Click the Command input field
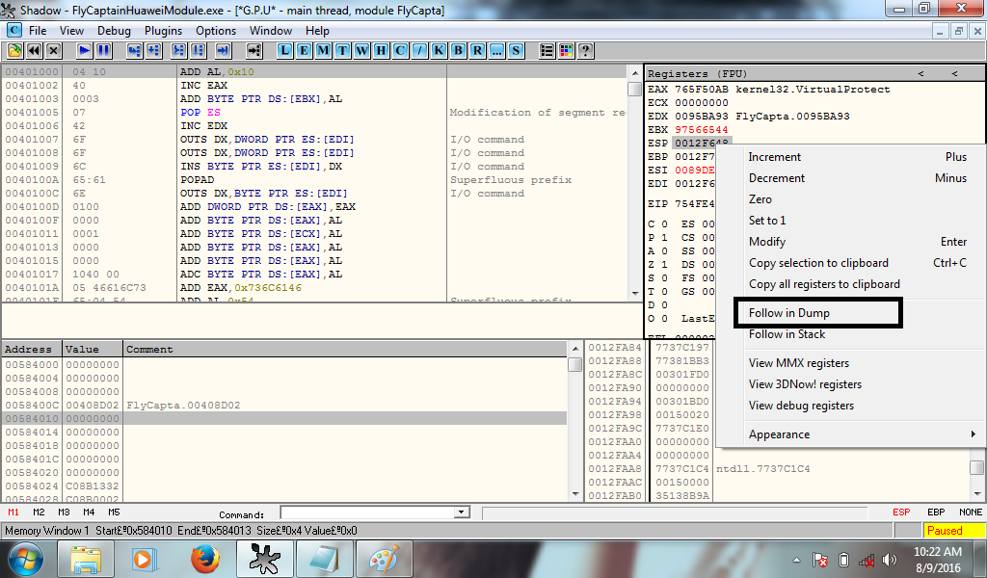Viewport: 987px width, 578px height. [368, 512]
